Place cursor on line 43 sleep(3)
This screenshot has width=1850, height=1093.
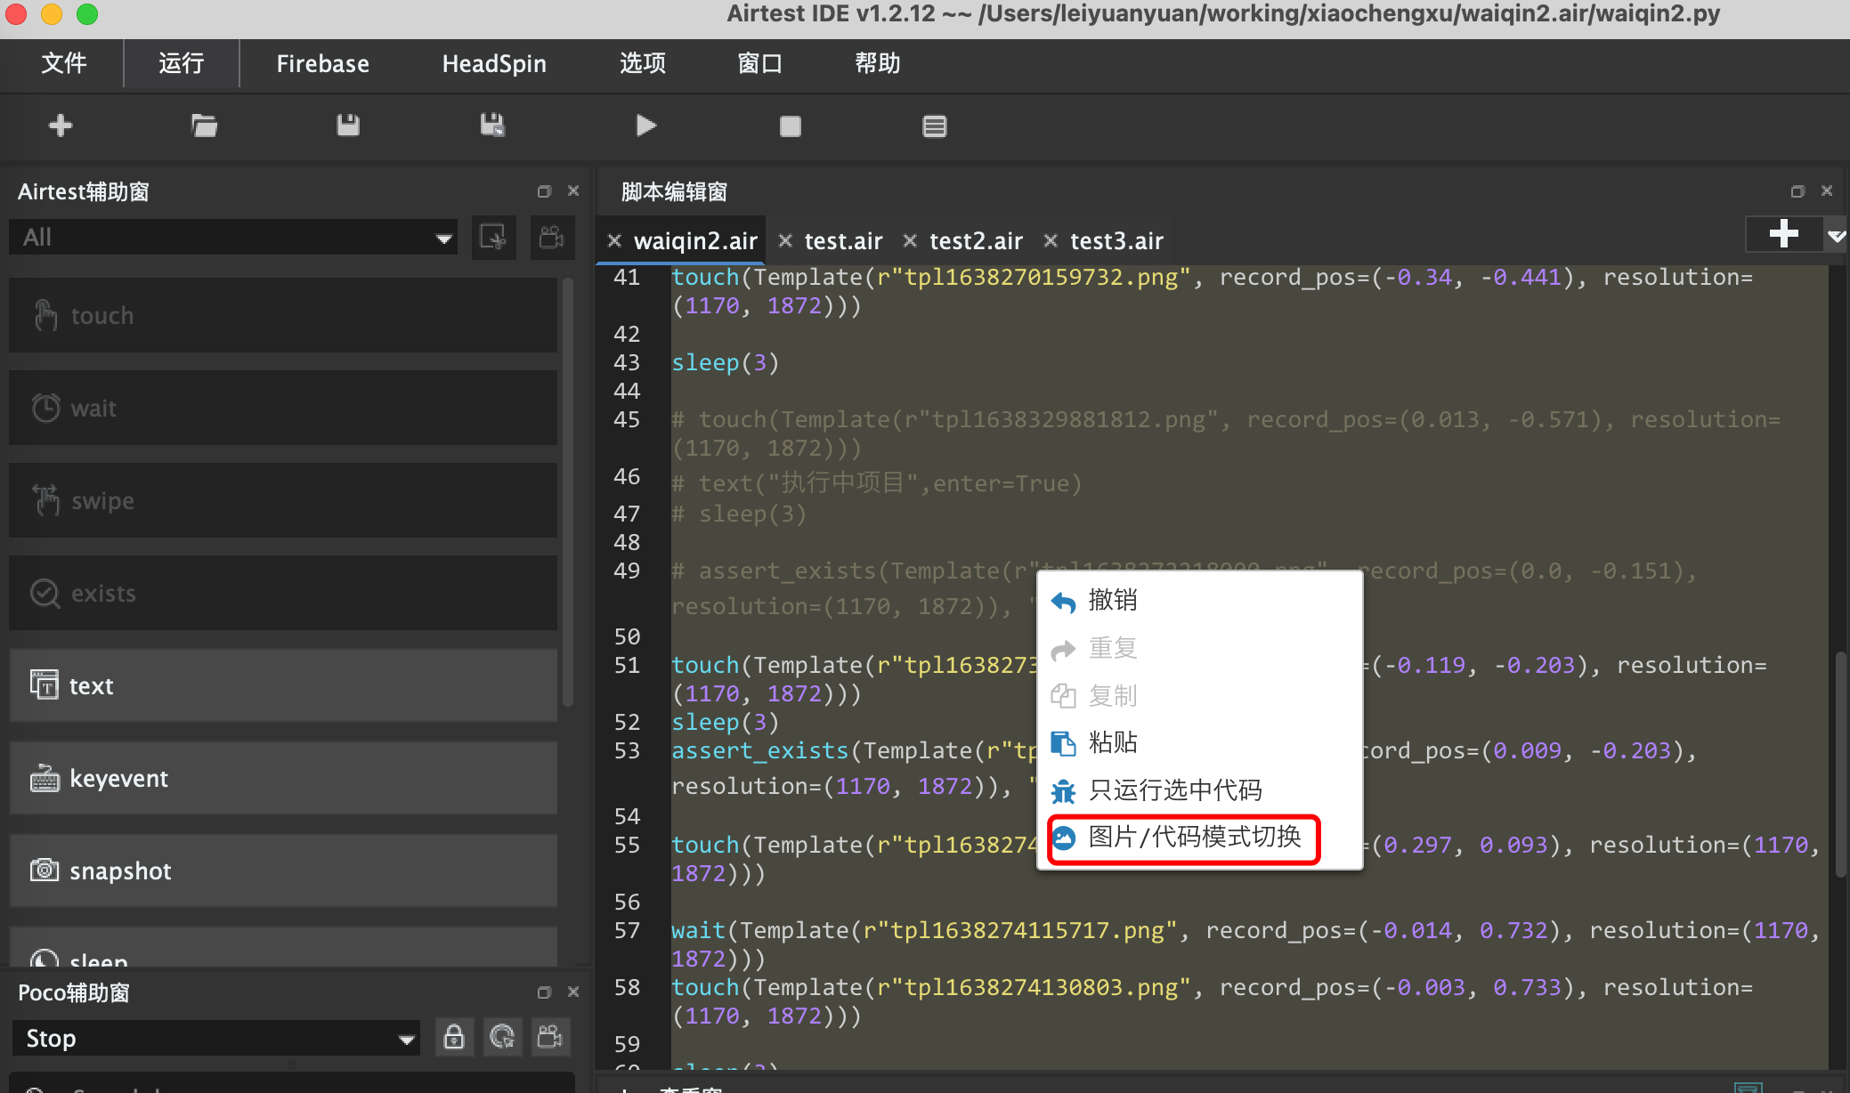click(725, 362)
